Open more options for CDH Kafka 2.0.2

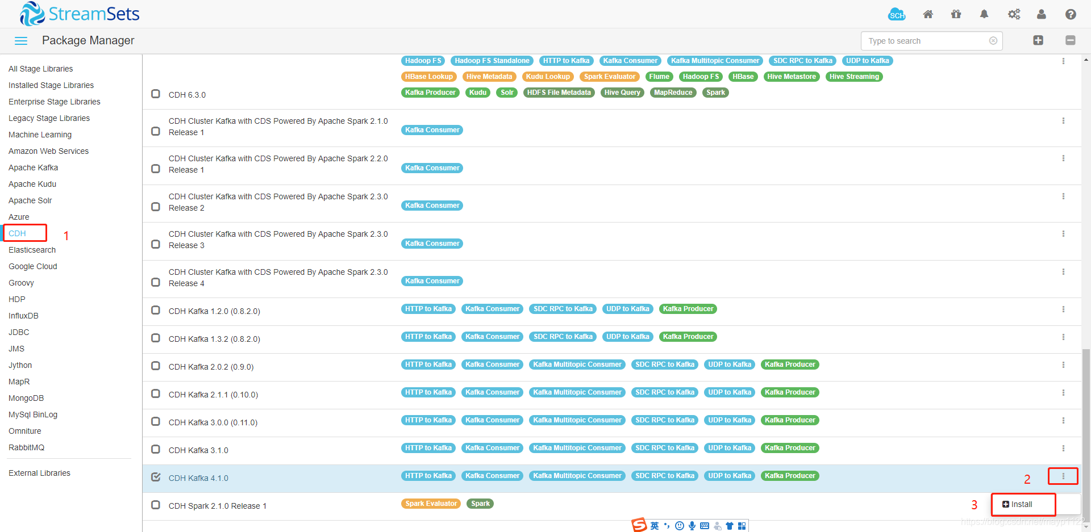pyautogui.click(x=1063, y=365)
